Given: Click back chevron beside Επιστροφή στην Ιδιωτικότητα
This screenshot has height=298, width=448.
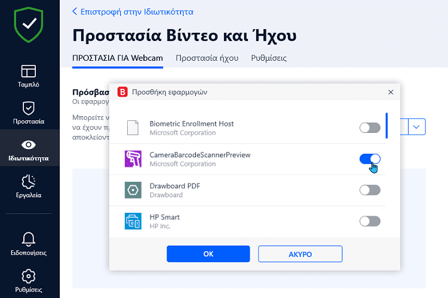Looking at the screenshot, I should [x=75, y=11].
